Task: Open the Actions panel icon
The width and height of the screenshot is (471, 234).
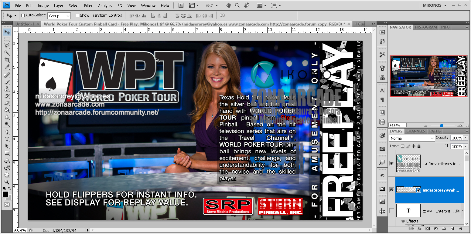Action: (382, 32)
